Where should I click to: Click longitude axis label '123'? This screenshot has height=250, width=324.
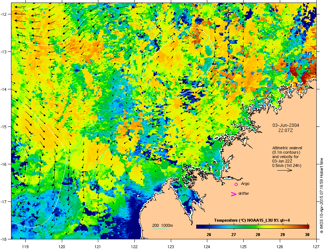point(171,246)
